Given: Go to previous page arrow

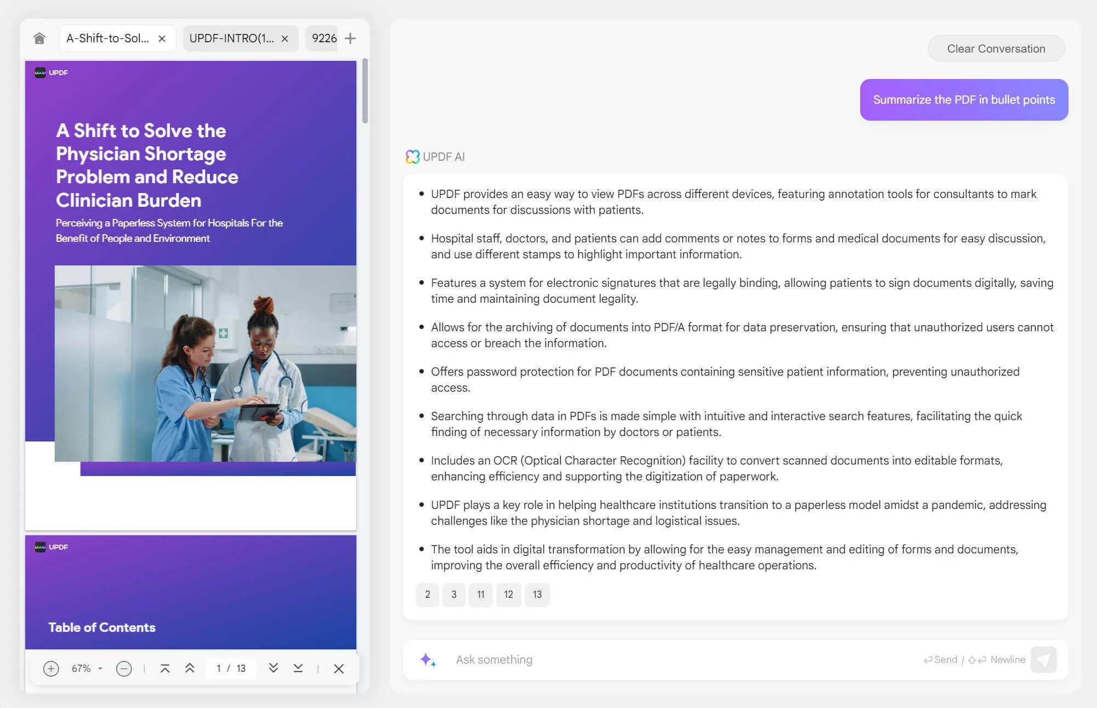Looking at the screenshot, I should [190, 668].
